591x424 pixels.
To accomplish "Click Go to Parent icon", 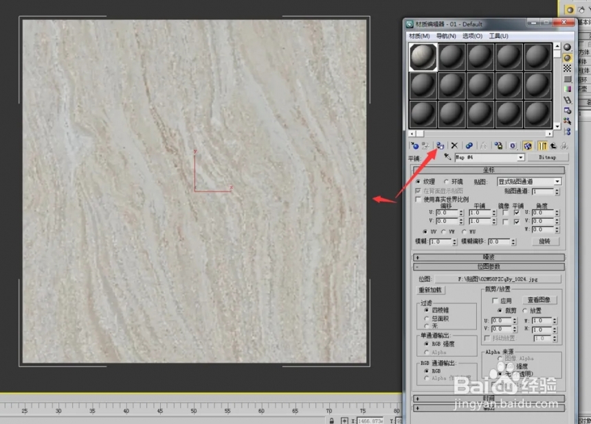I will pos(553,146).
